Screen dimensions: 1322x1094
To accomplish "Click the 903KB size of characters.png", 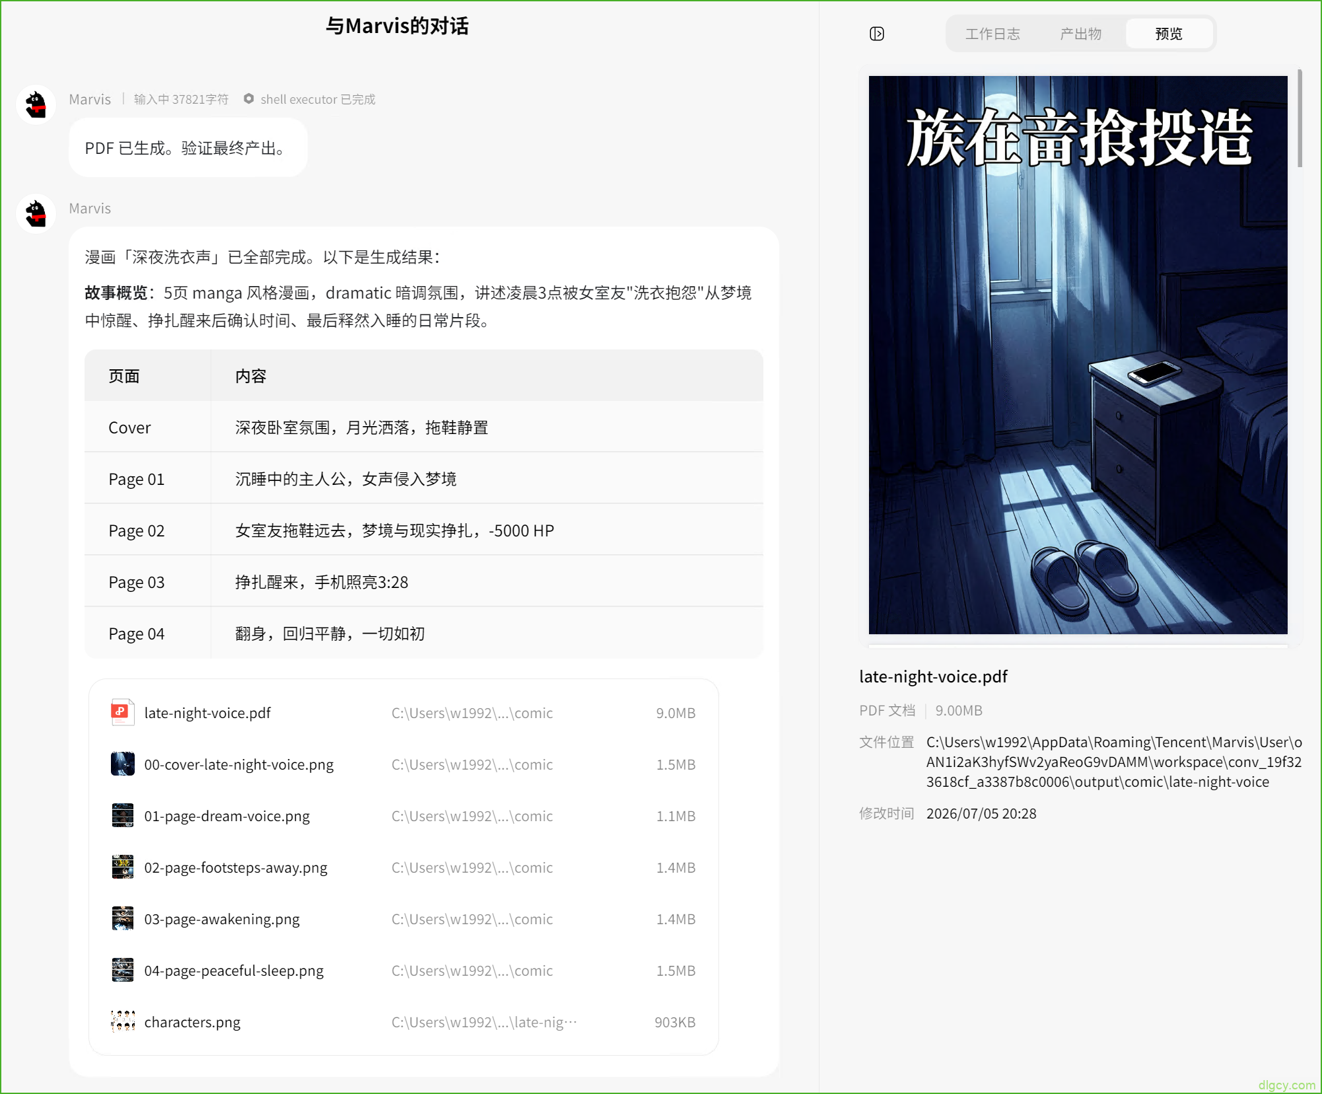I will click(675, 1022).
